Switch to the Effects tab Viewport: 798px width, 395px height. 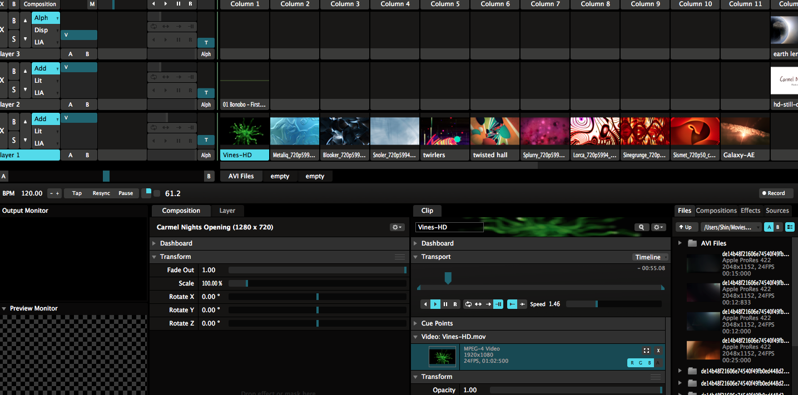[750, 211]
